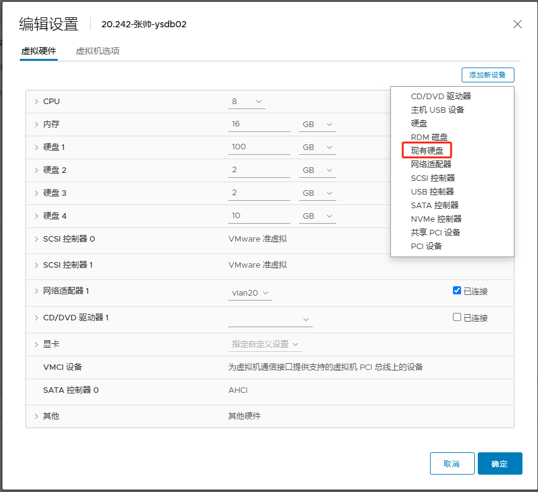Click the 硬盘 1 size field showing 100
Image resolution: width=538 pixels, height=492 pixels.
(259, 147)
